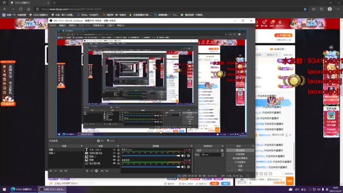Open the browser home page
Viewport: 343px width, 193px height.
[28, 9]
